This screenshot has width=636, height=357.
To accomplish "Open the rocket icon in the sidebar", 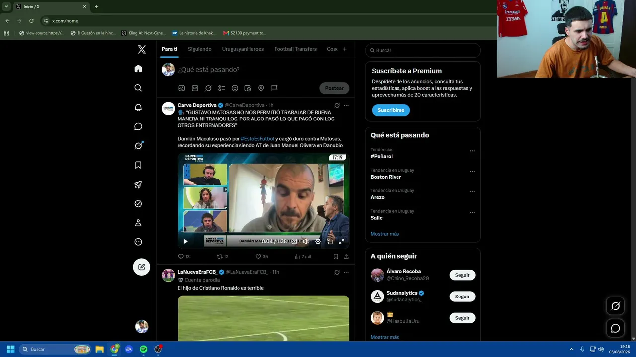I will (x=138, y=184).
